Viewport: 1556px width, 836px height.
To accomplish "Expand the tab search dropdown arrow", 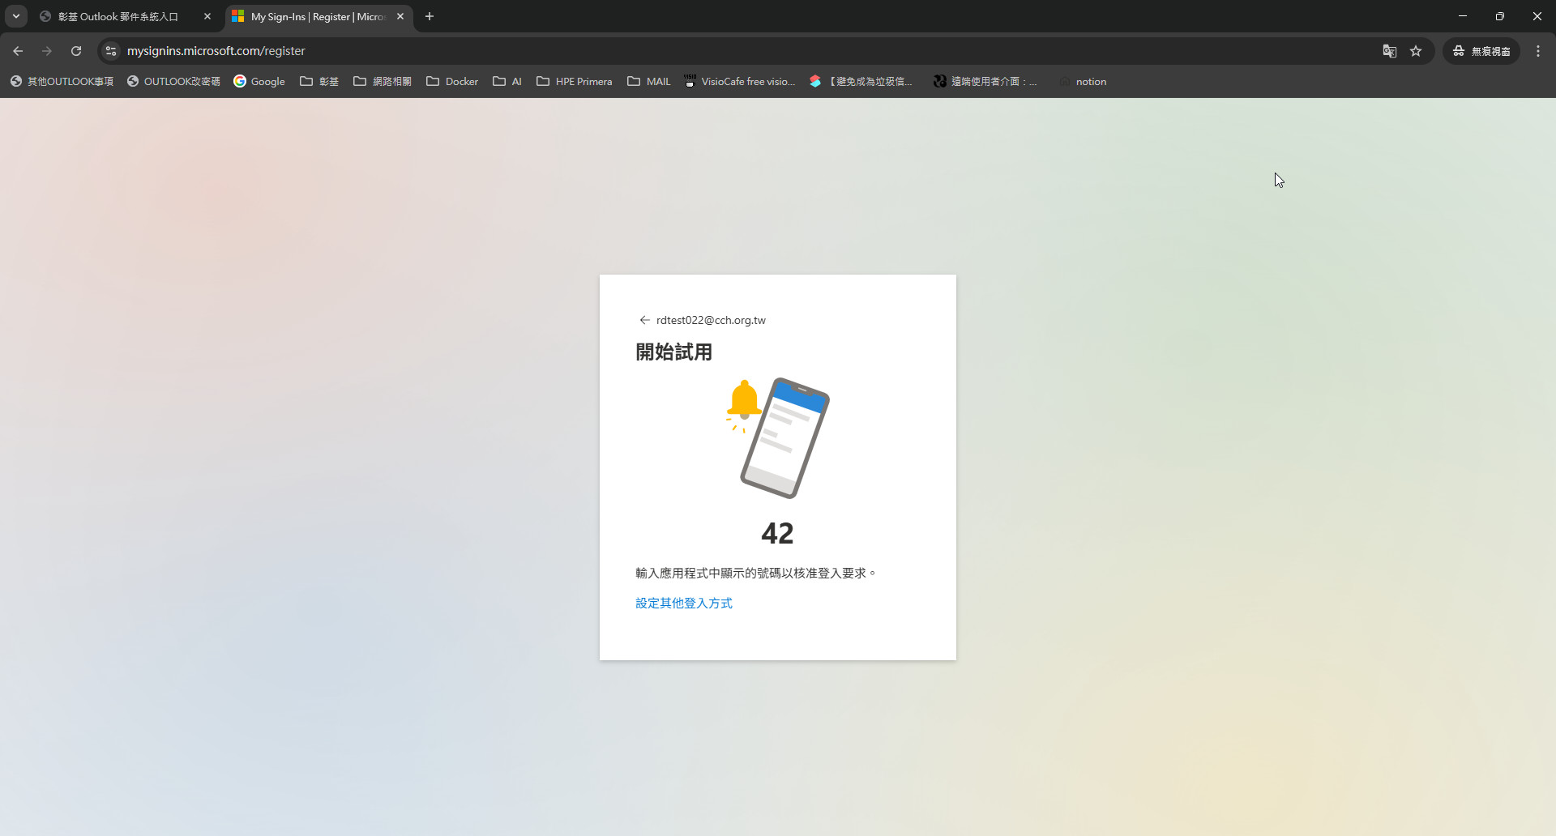I will [x=15, y=16].
